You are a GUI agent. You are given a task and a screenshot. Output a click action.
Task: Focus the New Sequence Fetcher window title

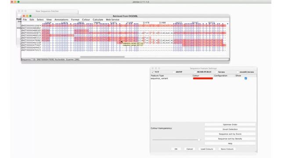click(47, 11)
